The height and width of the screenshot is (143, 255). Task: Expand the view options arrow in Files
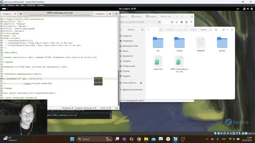[x=228, y=30]
